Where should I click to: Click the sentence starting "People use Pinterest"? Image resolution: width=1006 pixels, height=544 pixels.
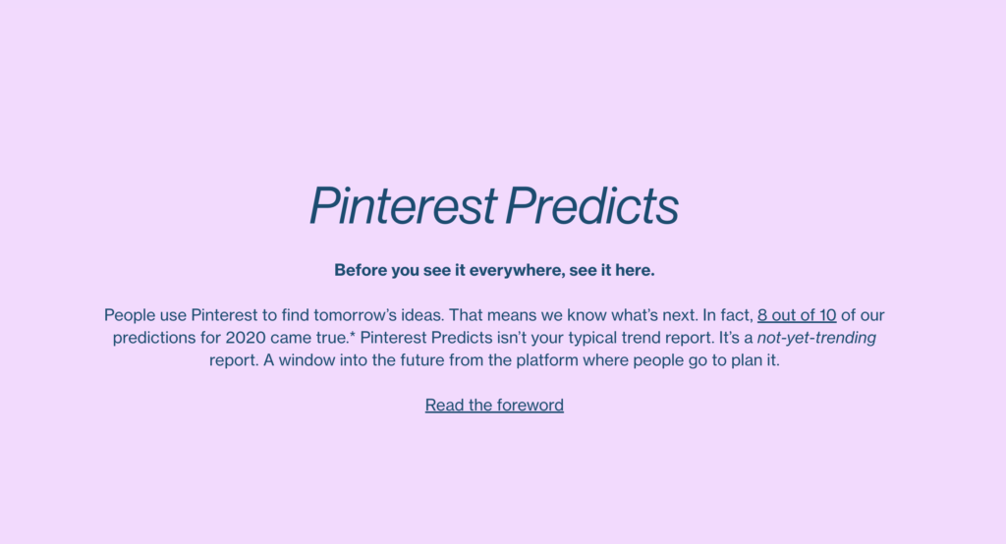click(x=274, y=315)
